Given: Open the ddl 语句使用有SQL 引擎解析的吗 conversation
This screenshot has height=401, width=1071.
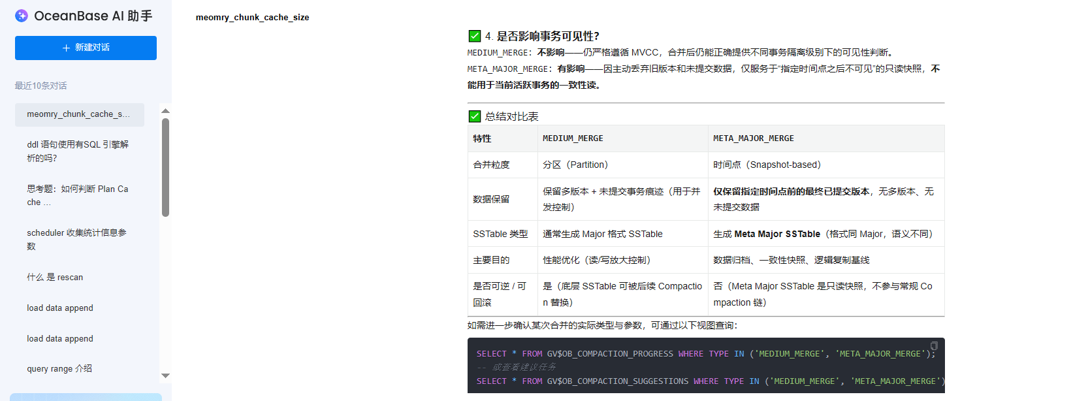Looking at the screenshot, I should pos(78,151).
